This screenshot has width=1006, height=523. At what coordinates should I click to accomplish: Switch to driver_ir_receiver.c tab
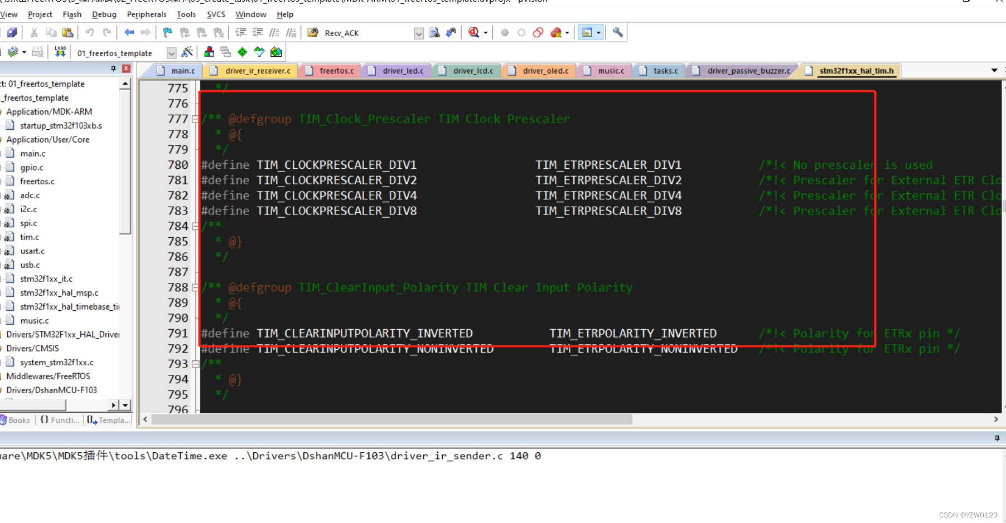click(250, 71)
